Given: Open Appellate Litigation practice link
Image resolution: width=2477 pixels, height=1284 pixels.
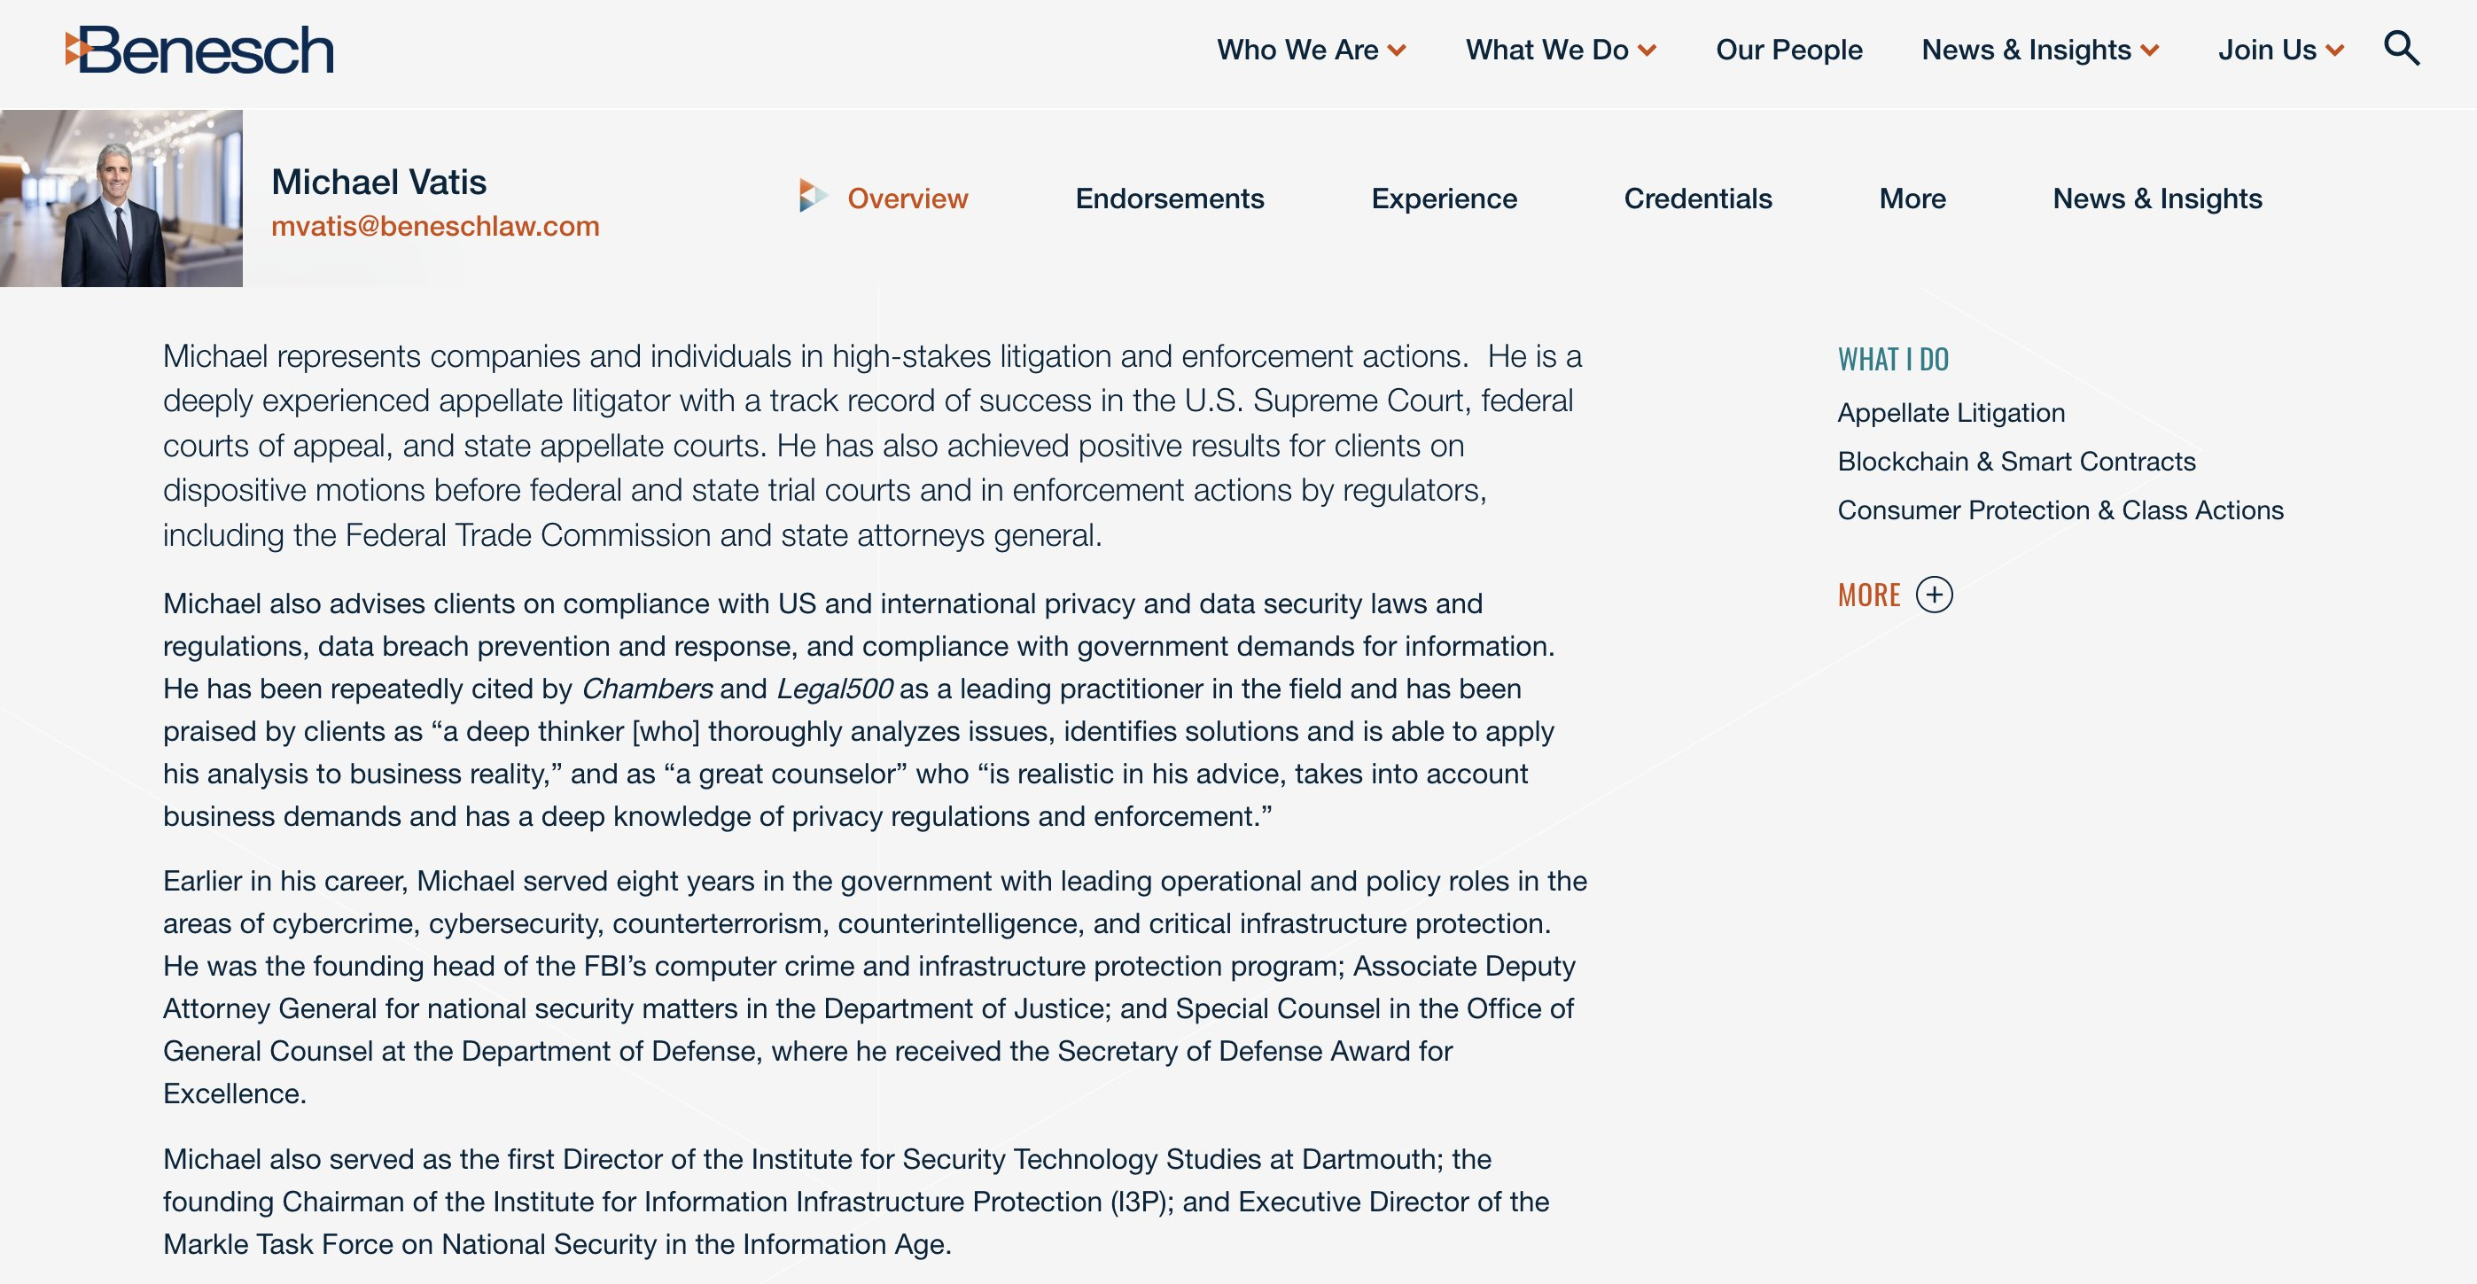Looking at the screenshot, I should point(1950,413).
